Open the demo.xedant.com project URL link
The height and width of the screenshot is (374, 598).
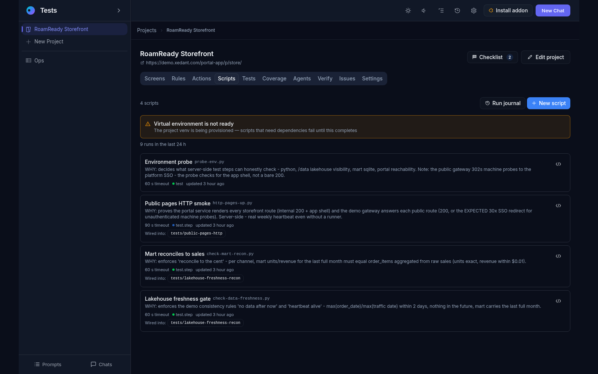tap(194, 63)
